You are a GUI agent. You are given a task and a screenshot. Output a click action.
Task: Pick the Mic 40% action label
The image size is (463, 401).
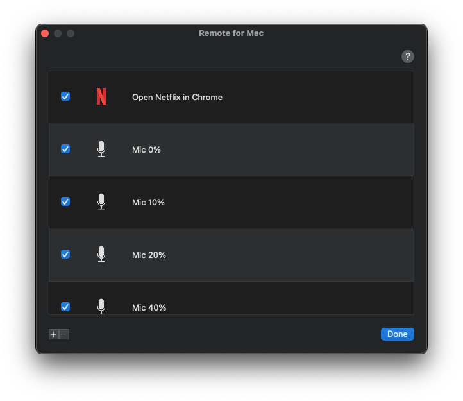tap(149, 308)
